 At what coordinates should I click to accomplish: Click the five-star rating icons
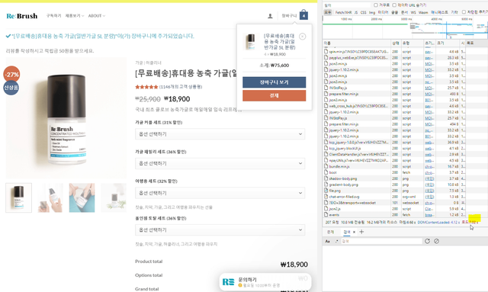coord(146,87)
